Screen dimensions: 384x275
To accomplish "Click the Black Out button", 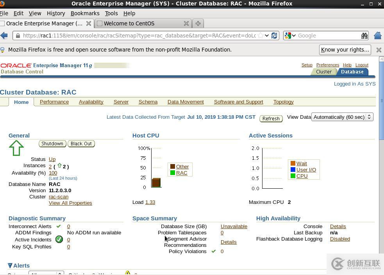I will pos(81,144).
